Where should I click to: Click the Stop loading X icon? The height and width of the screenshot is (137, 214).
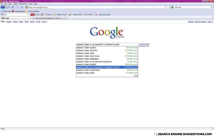pos(17,7)
